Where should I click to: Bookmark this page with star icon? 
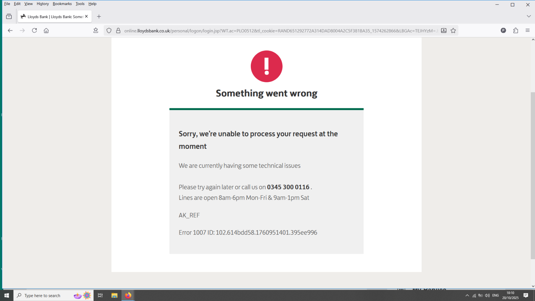pyautogui.click(x=453, y=30)
